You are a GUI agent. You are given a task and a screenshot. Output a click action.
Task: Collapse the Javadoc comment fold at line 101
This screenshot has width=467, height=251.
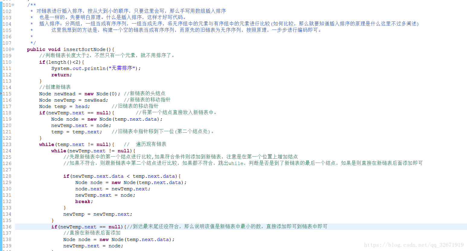point(13,5)
